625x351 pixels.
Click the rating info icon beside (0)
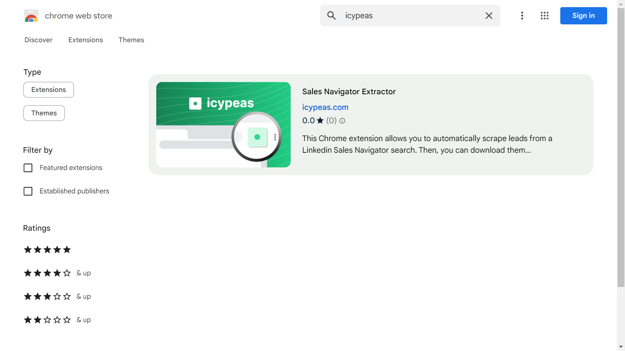[x=342, y=121]
